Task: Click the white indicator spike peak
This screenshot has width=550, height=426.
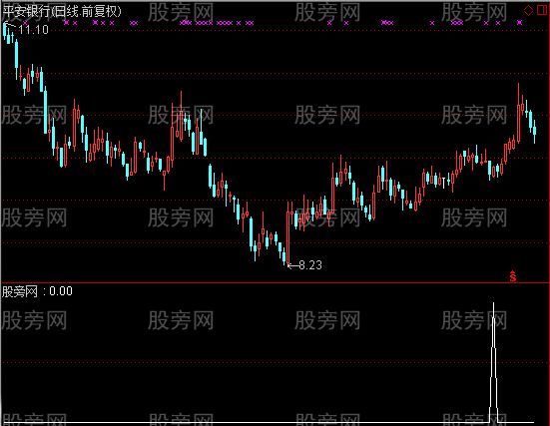Action: [493, 303]
